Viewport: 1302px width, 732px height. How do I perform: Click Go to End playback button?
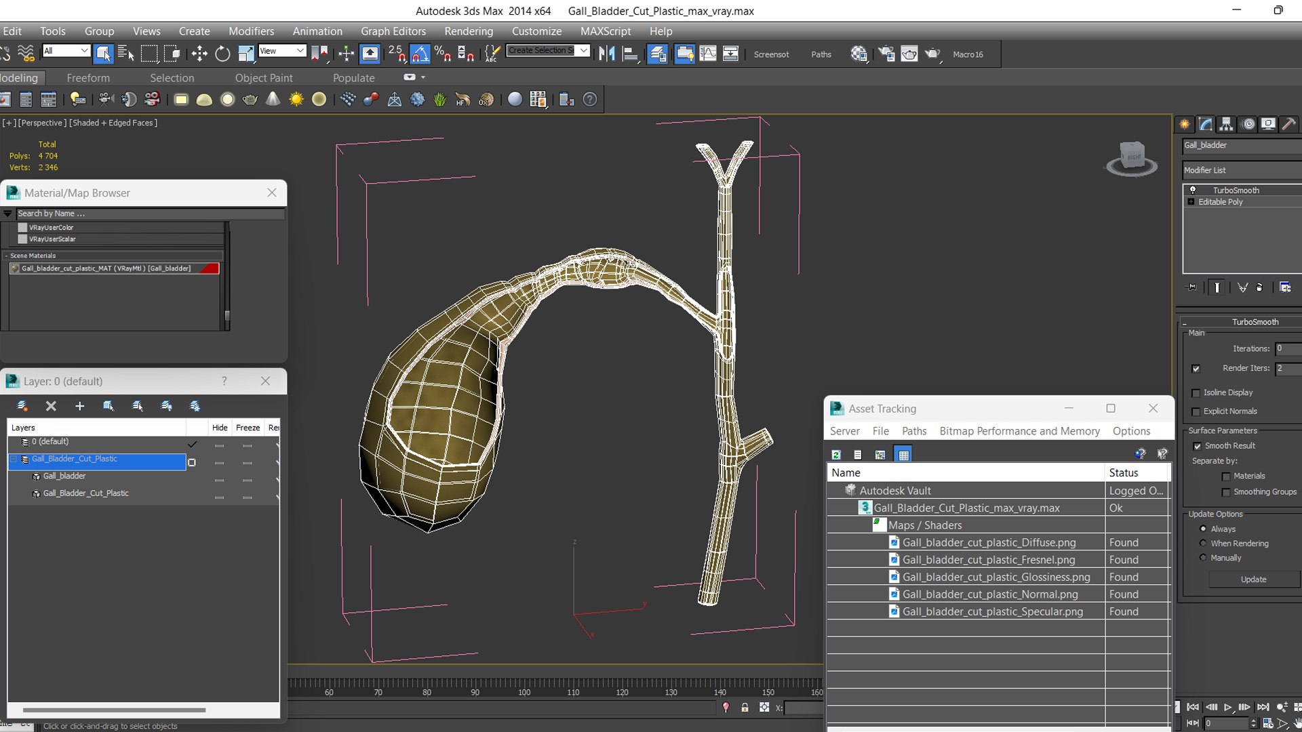click(x=1263, y=707)
